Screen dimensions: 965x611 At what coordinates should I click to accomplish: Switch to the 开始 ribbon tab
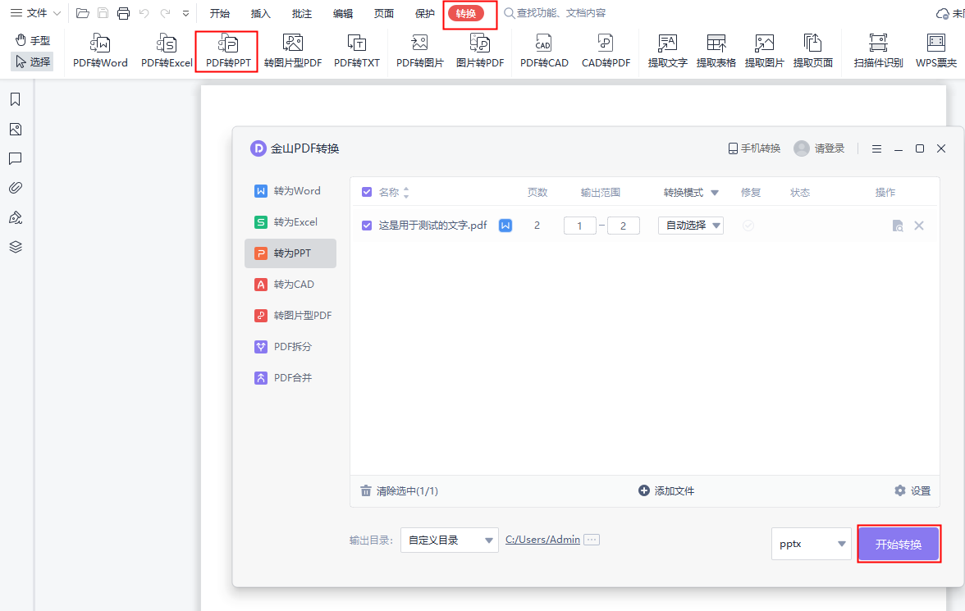click(220, 14)
